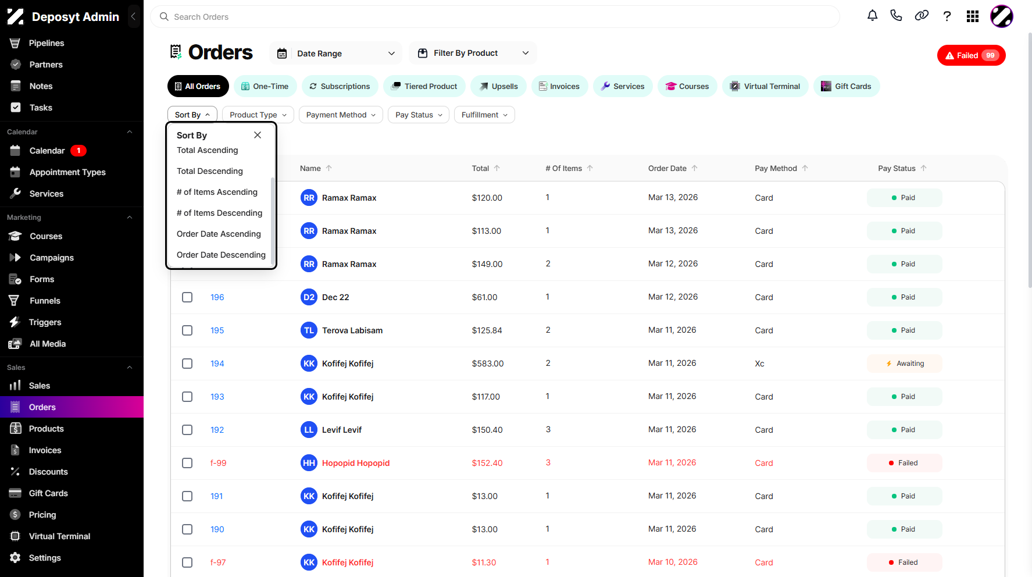Open the apps grid icon
The image size is (1032, 577).
click(x=973, y=16)
